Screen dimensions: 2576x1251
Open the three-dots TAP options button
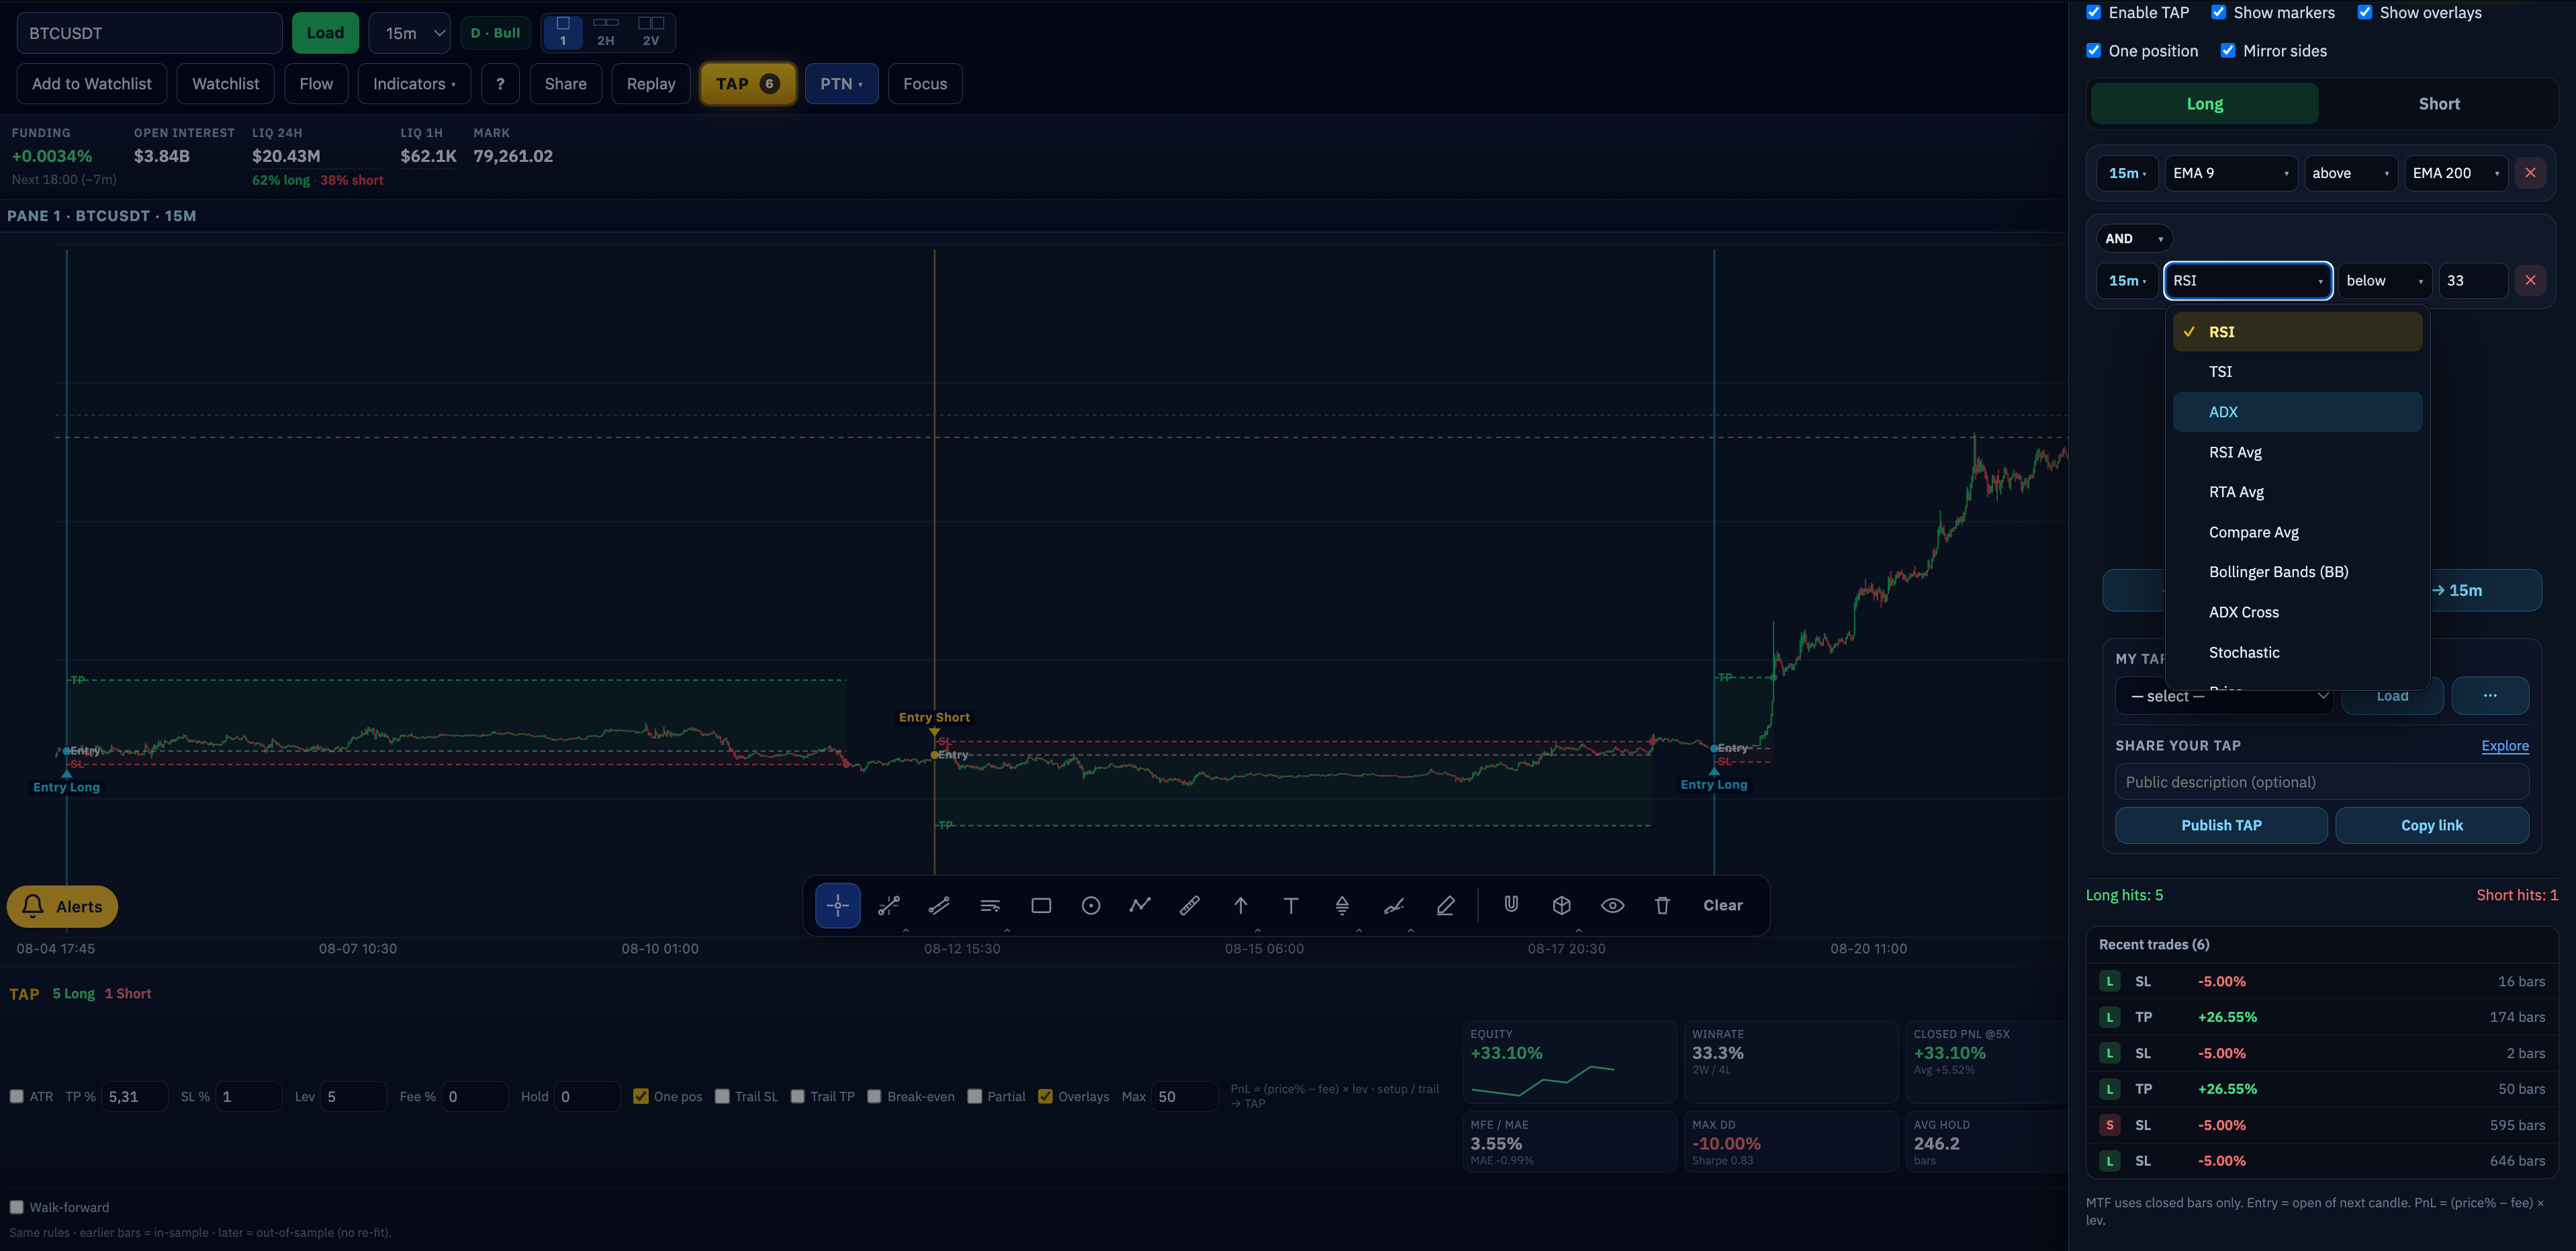click(x=2489, y=695)
